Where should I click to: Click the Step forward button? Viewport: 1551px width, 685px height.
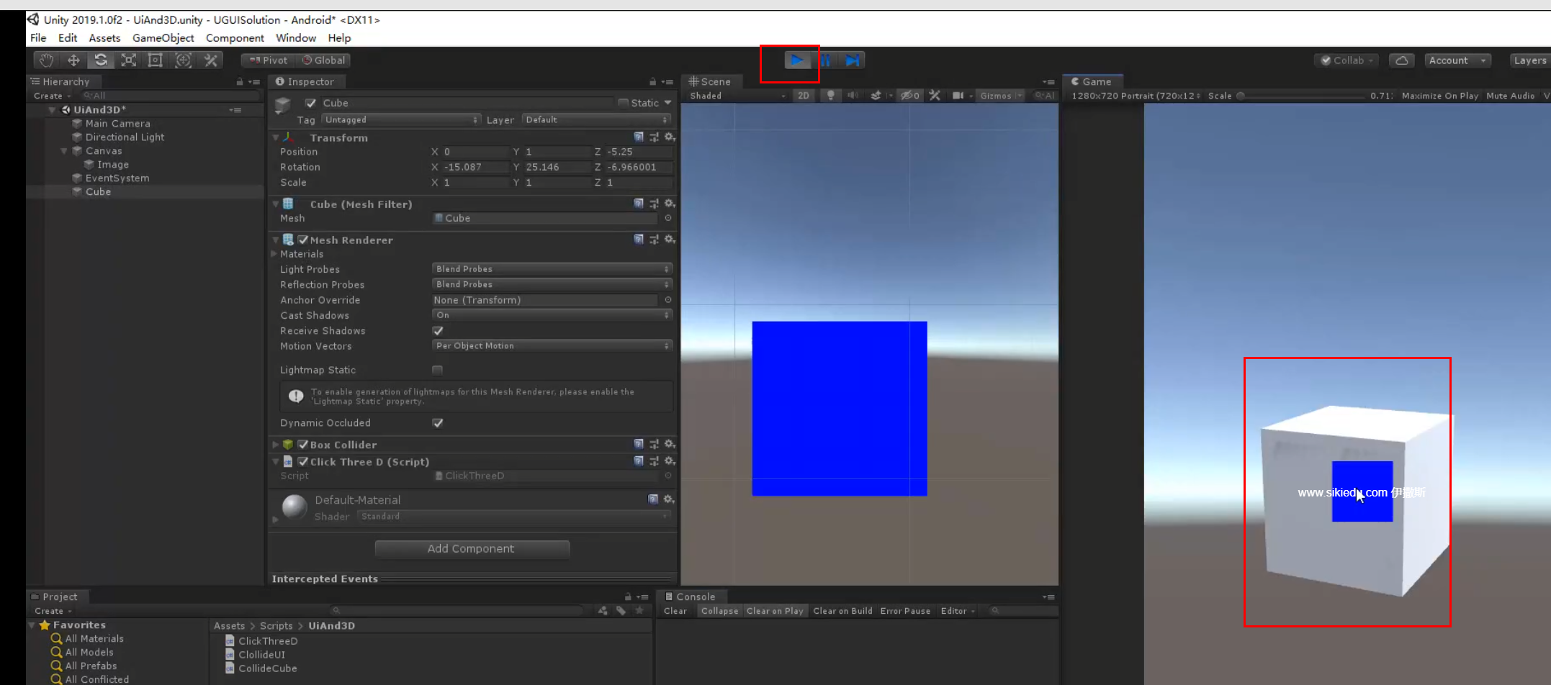click(853, 60)
